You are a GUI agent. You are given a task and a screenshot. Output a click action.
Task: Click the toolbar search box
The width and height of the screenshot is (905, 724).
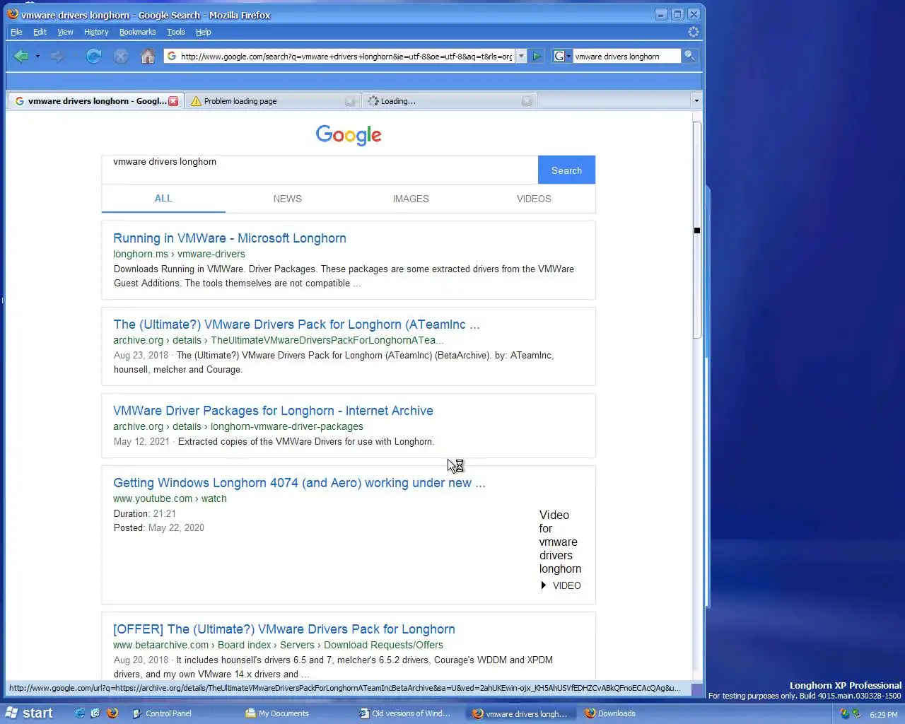[x=626, y=57]
